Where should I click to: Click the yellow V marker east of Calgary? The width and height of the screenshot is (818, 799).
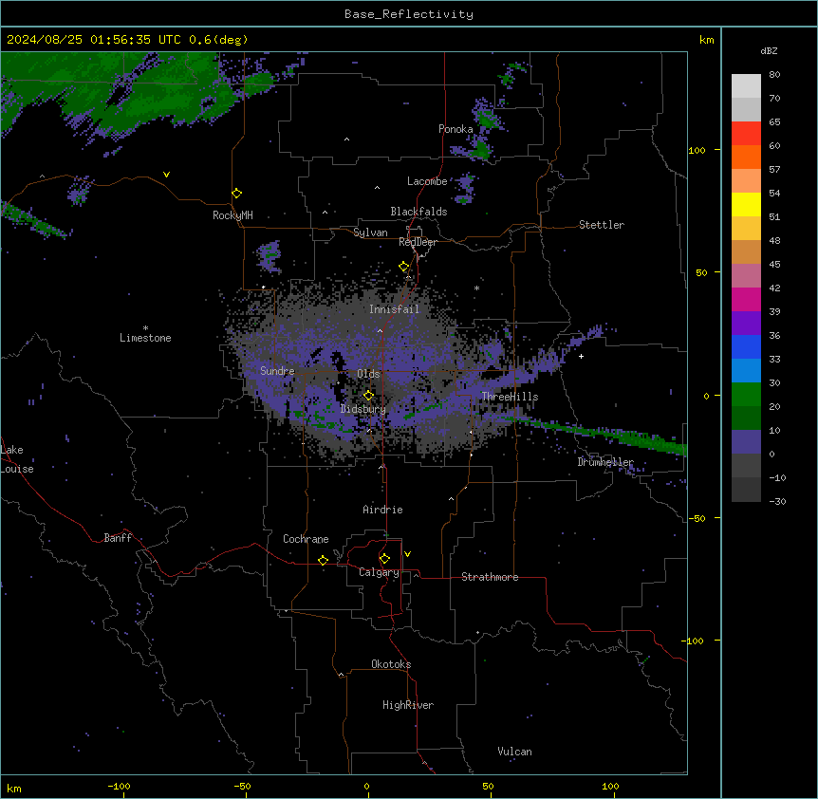point(407,554)
